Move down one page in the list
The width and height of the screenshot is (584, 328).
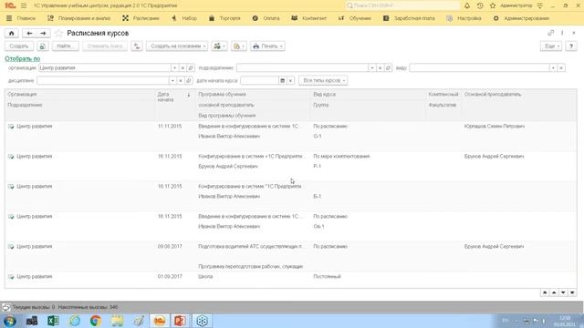click(563, 293)
